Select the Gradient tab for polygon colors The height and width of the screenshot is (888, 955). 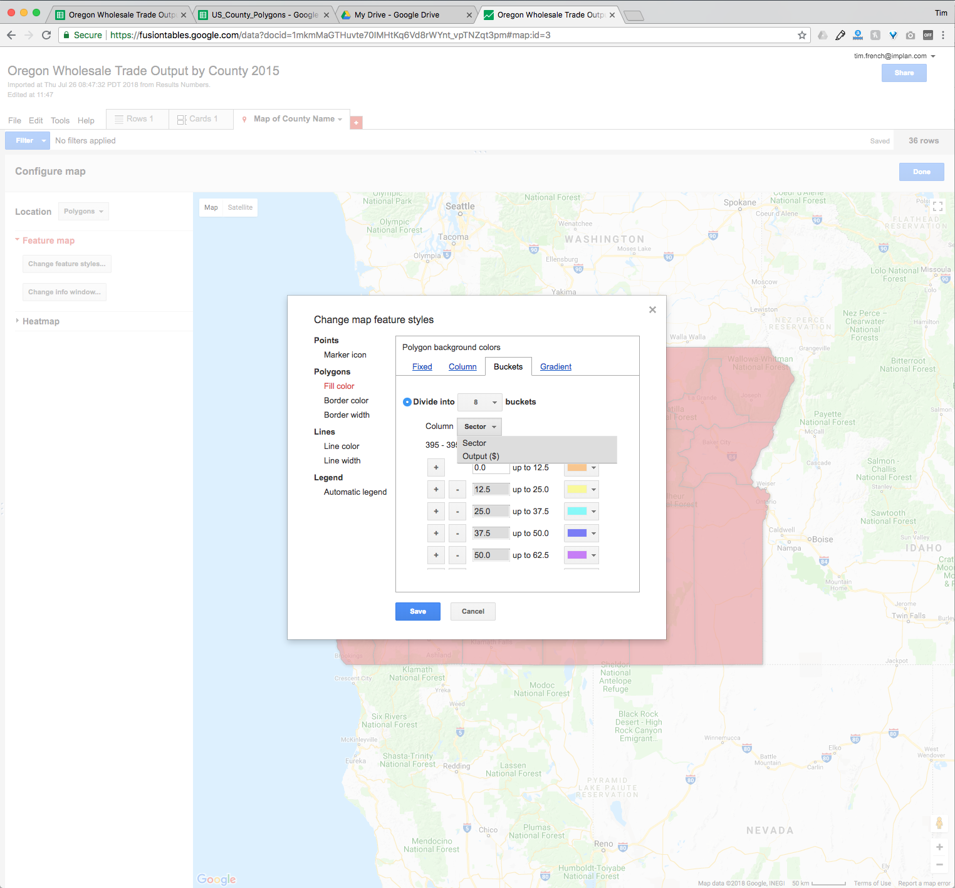pyautogui.click(x=556, y=367)
